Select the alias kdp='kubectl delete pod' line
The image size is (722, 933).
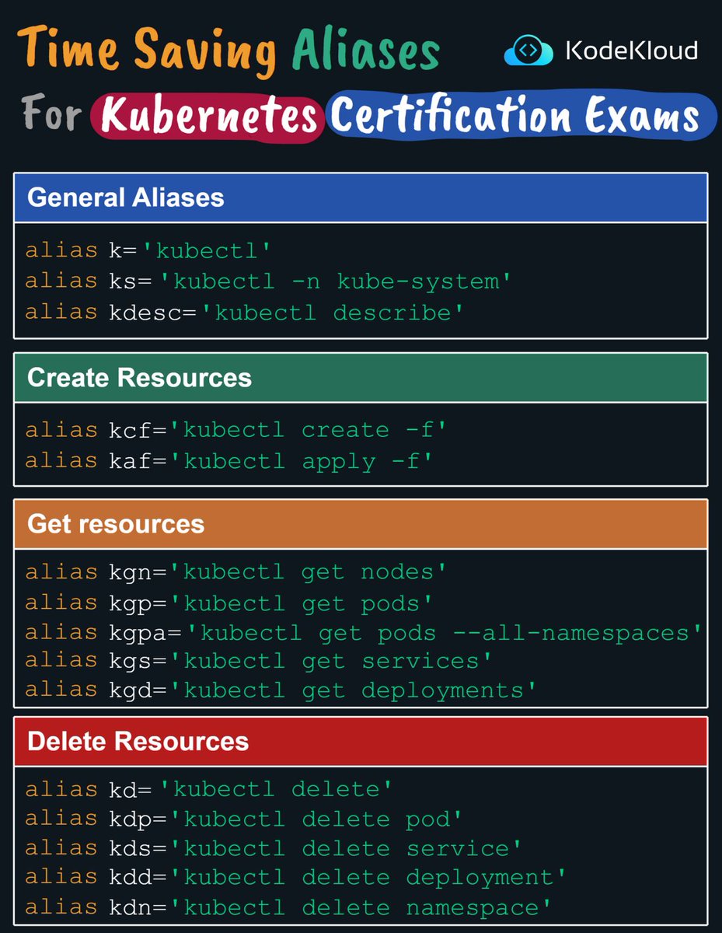click(x=244, y=819)
